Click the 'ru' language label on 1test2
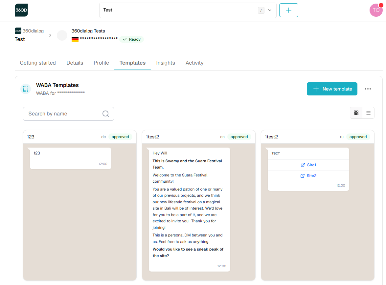The width and height of the screenshot is (386, 285). (x=342, y=137)
